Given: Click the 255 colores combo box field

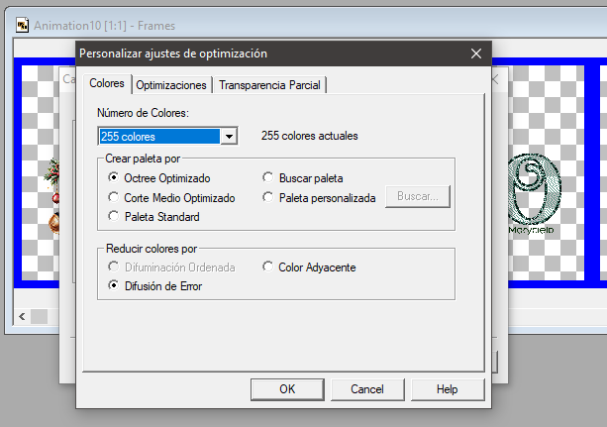Looking at the screenshot, I should (158, 136).
